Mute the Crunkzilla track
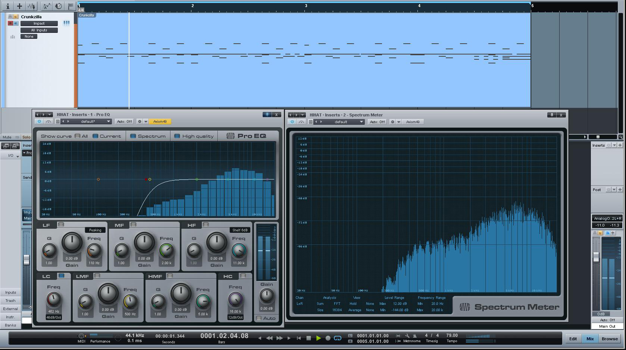This screenshot has width=626, height=350. (10, 17)
